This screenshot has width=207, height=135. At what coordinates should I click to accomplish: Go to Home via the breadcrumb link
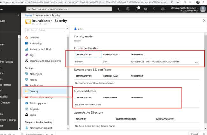[x=29, y=15]
